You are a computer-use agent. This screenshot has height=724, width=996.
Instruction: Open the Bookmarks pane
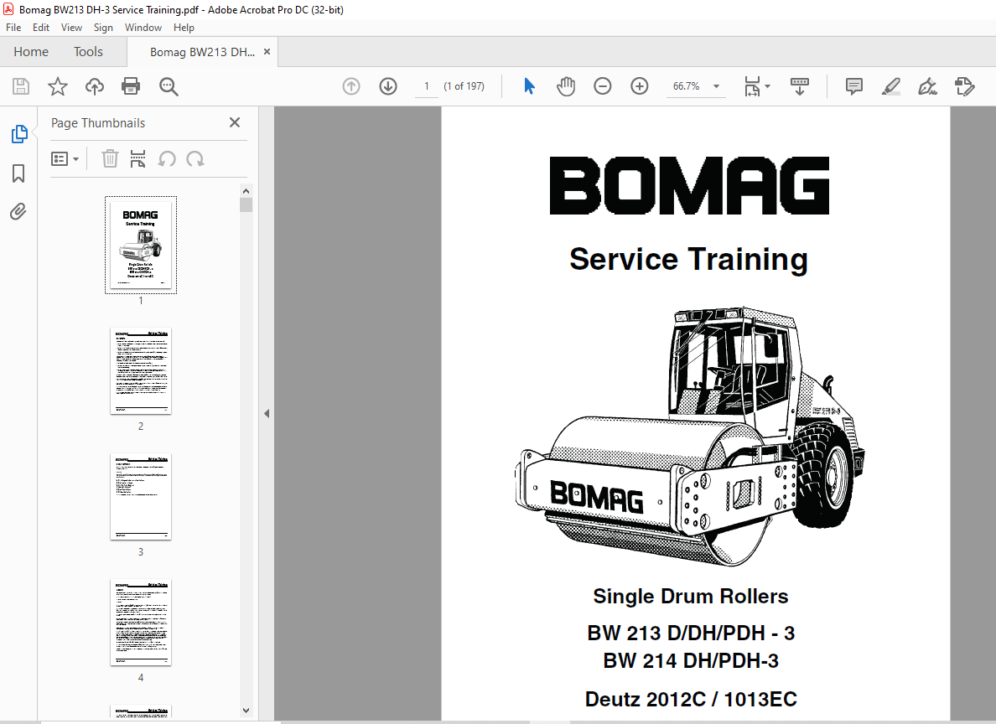[18, 173]
